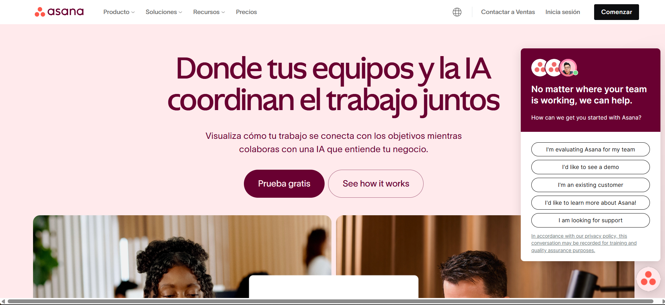The height and width of the screenshot is (305, 665).
Task: Open the language globe selector
Action: [x=457, y=12]
